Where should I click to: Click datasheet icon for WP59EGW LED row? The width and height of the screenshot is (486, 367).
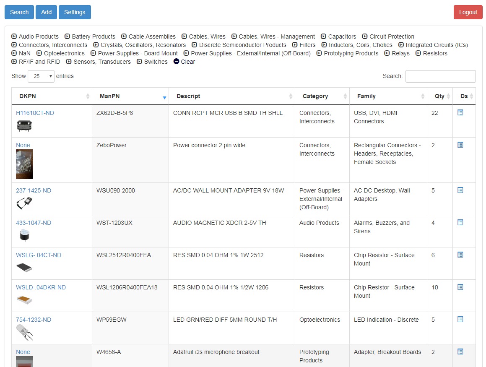pyautogui.click(x=460, y=320)
